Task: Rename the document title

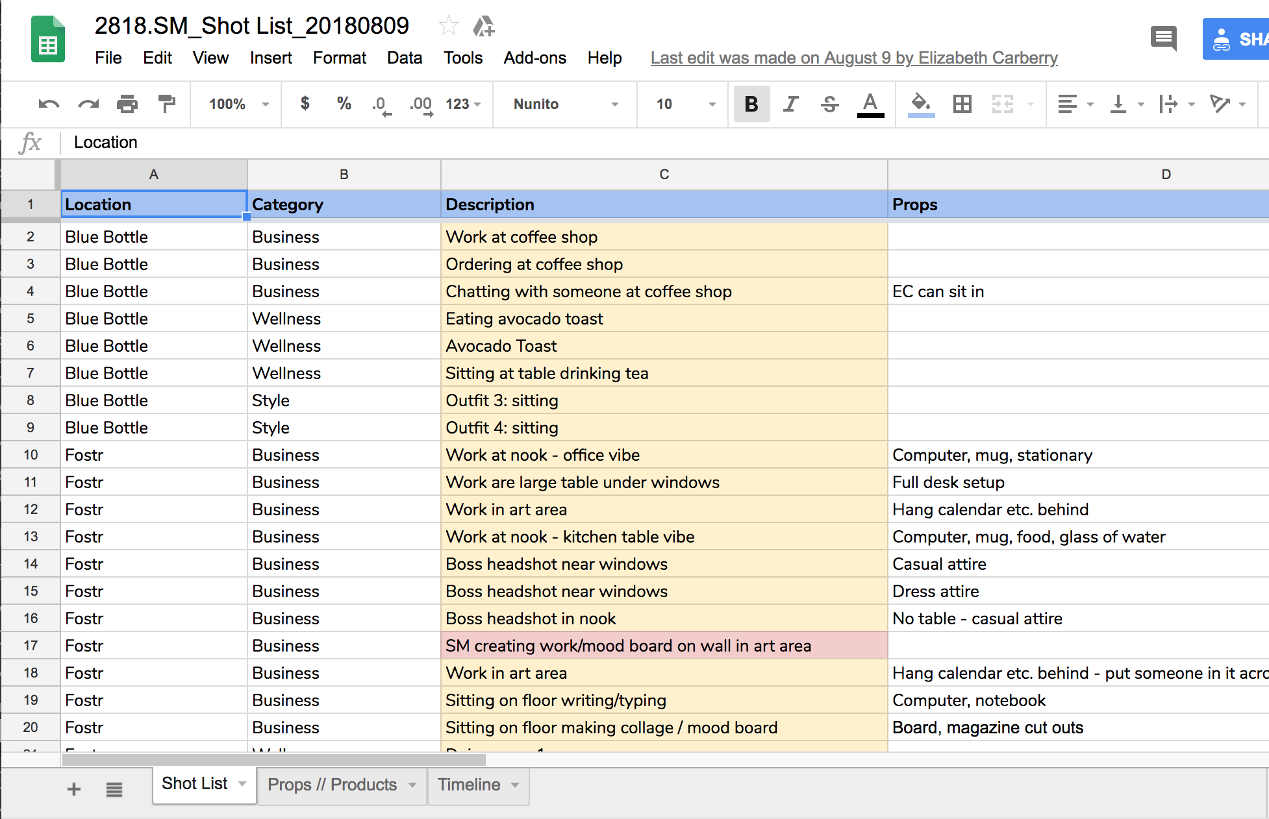Action: click(252, 26)
